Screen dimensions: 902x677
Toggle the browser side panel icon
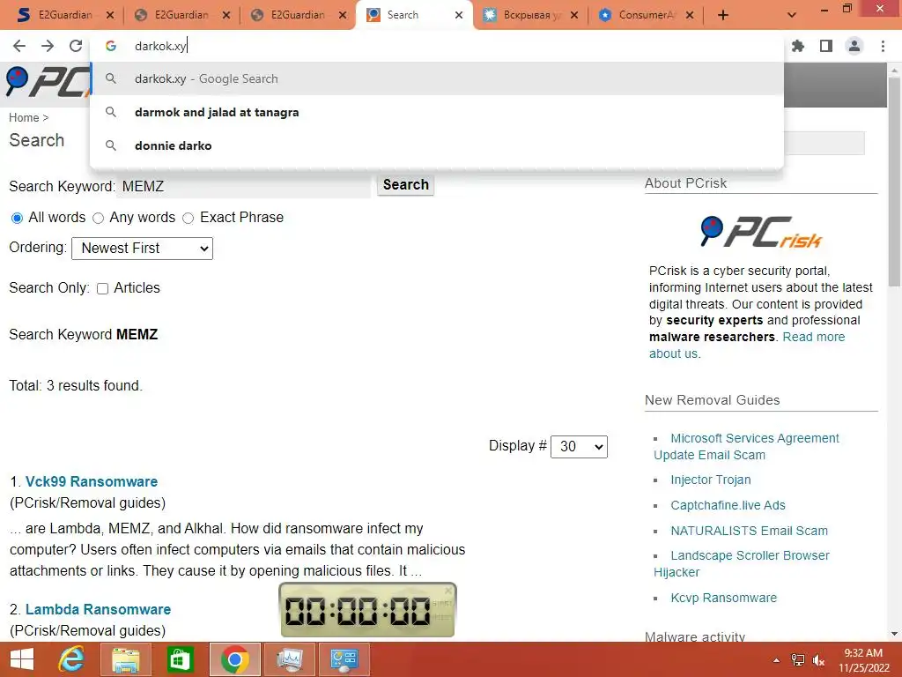pos(826,46)
